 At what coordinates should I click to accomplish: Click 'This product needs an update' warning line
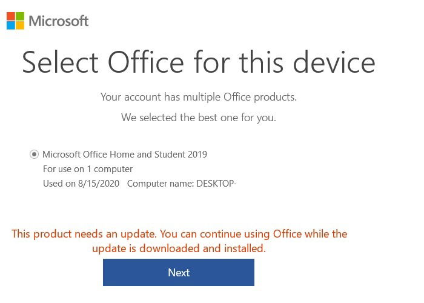point(179,234)
